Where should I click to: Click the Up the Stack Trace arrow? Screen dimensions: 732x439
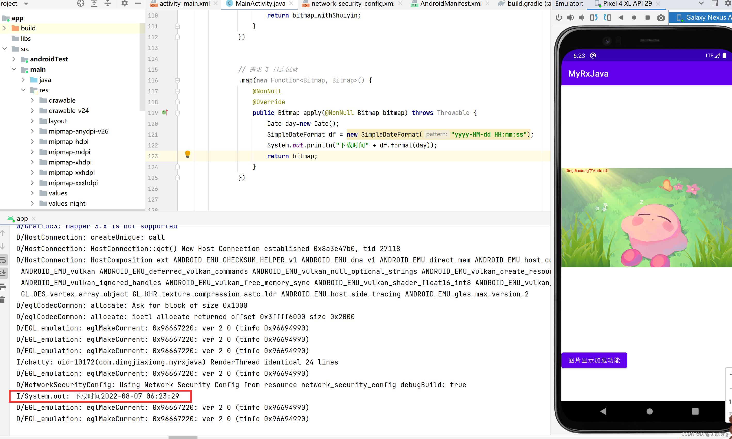pos(3,233)
